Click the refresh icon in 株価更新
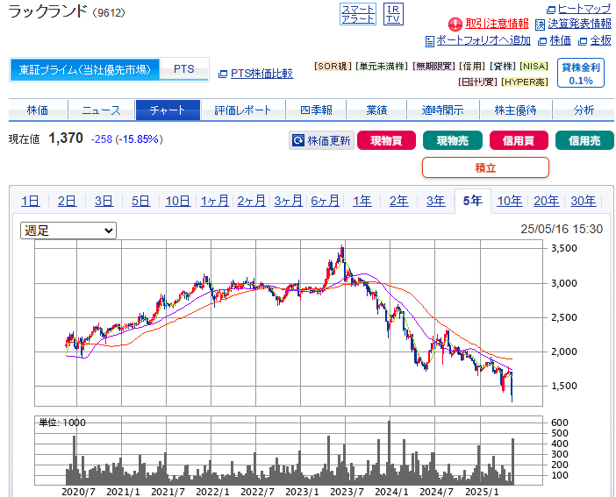Image resolution: width=616 pixels, height=497 pixels. point(298,140)
